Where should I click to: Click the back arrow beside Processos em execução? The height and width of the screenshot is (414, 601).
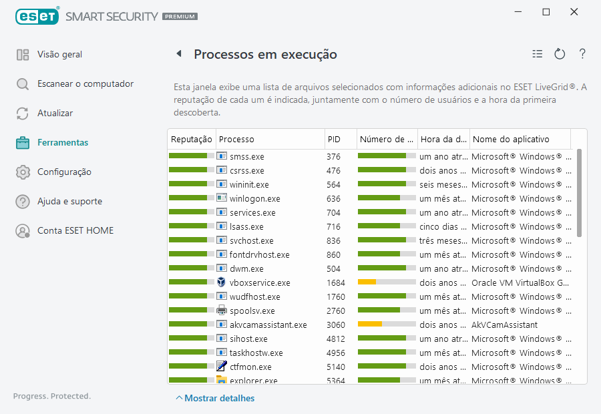[x=179, y=54]
